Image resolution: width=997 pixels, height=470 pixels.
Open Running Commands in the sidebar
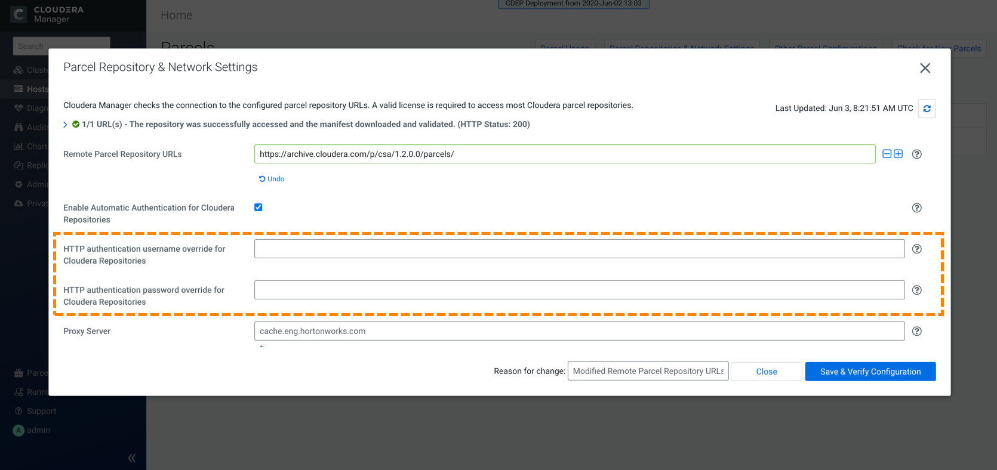[x=31, y=392]
